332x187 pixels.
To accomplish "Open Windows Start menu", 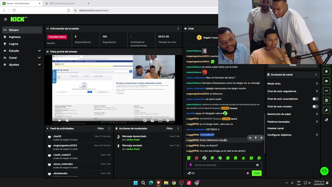I will [136, 183].
